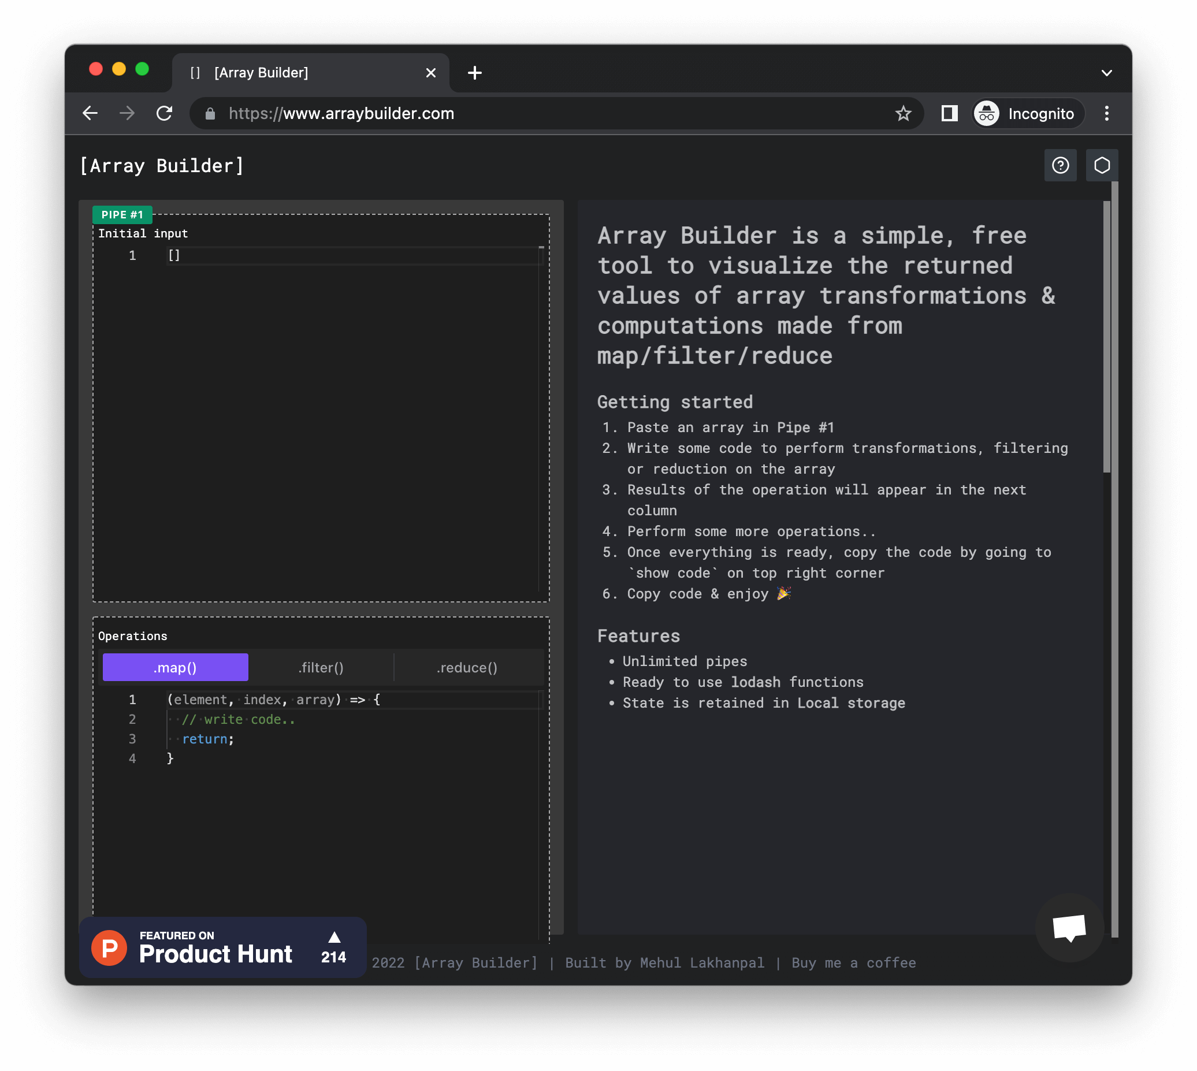Bookmark this page with the star icon
Image resolution: width=1197 pixels, height=1071 pixels.
904,113
